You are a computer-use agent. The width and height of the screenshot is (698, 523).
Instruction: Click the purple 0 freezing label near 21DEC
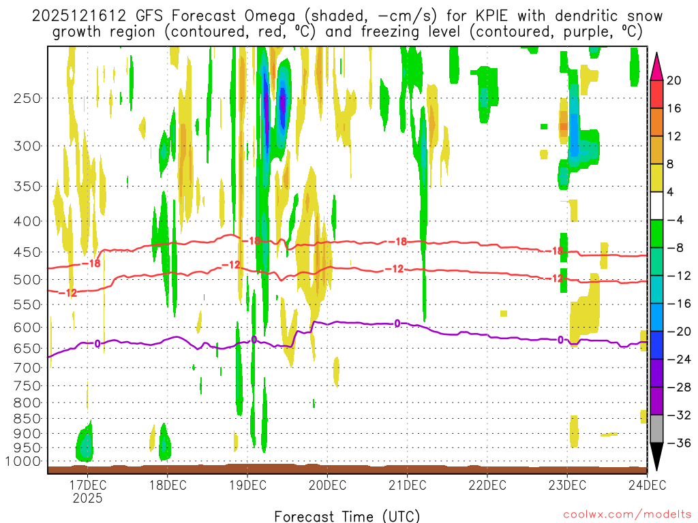(397, 323)
